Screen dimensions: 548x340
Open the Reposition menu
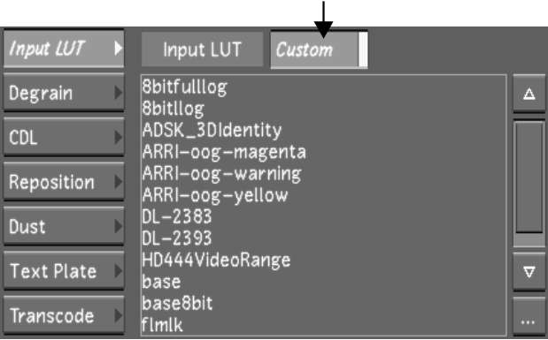coord(64,182)
